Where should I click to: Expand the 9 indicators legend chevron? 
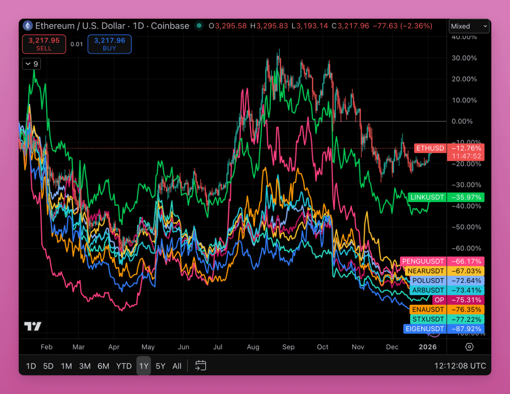(31, 64)
